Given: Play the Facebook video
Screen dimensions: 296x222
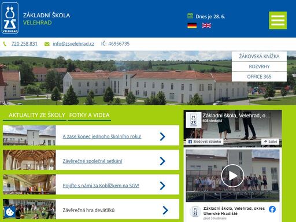Looking at the screenshot, I should coord(232,176).
